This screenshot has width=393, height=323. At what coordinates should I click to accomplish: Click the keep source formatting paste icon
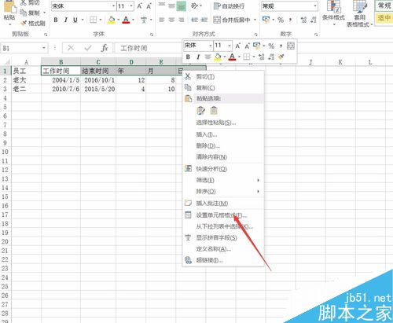[200, 111]
